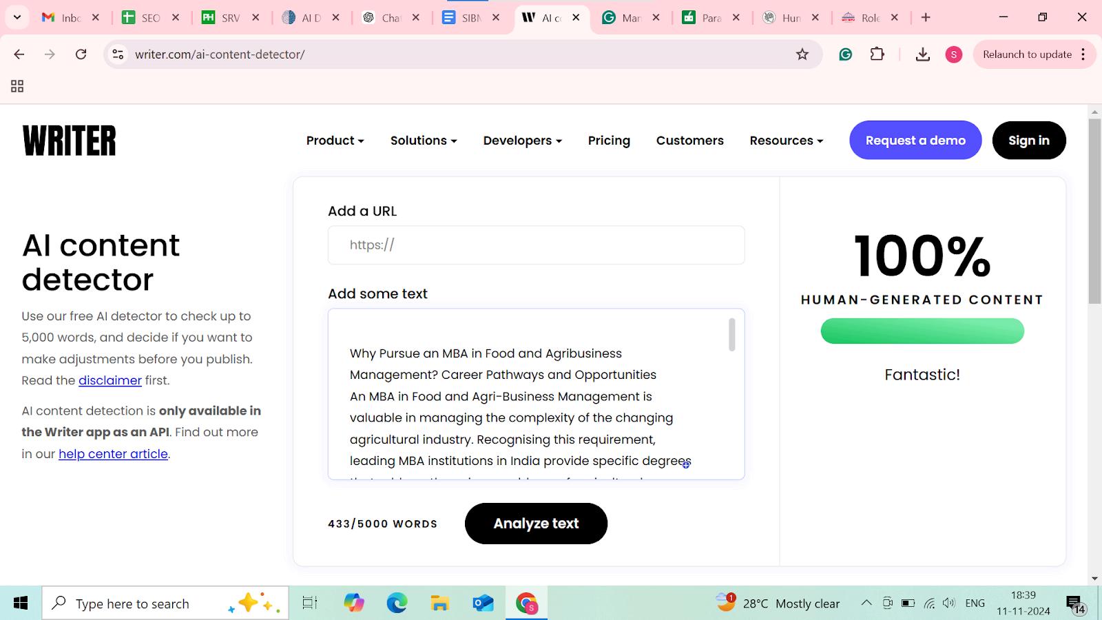Open the disclaimer link
The height and width of the screenshot is (620, 1102).
110,380
